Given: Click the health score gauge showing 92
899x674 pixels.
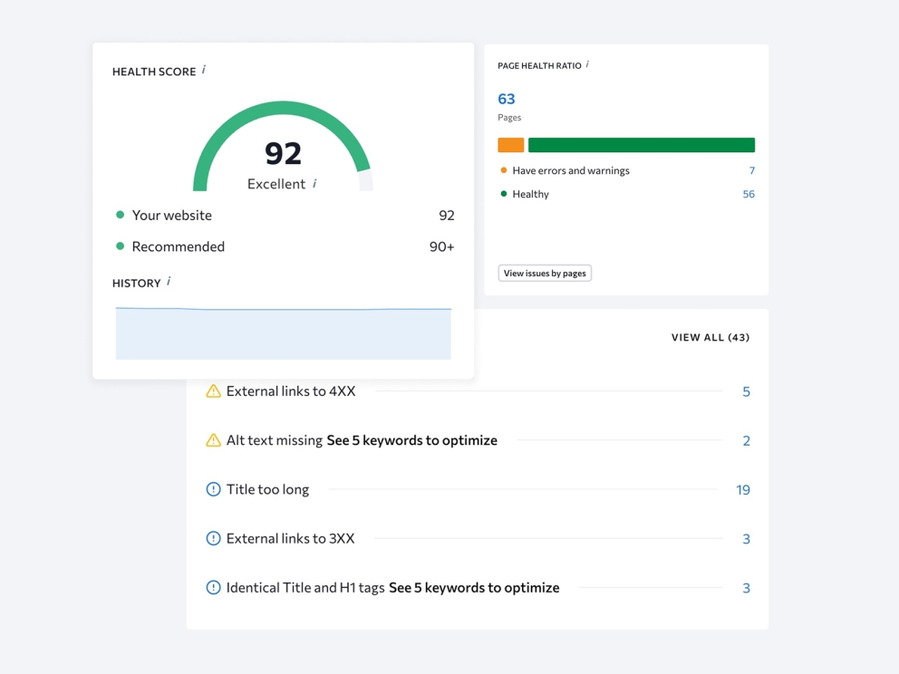Looking at the screenshot, I should click(x=284, y=146).
